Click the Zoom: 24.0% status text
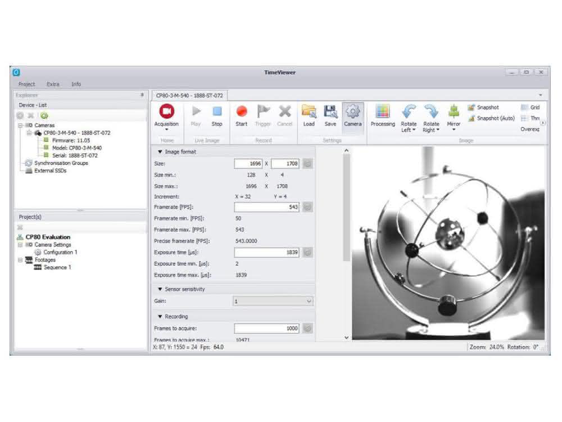The width and height of the screenshot is (562, 422). click(487, 347)
